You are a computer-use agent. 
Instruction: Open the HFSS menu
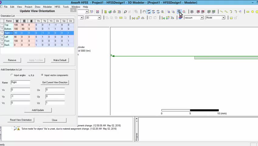(x=57, y=7)
